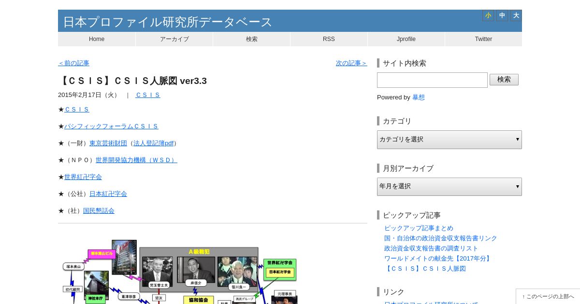This screenshot has width=580, height=304.
Task: Open 政治資金収支報告書の調査リスト link
Action: coord(431,249)
